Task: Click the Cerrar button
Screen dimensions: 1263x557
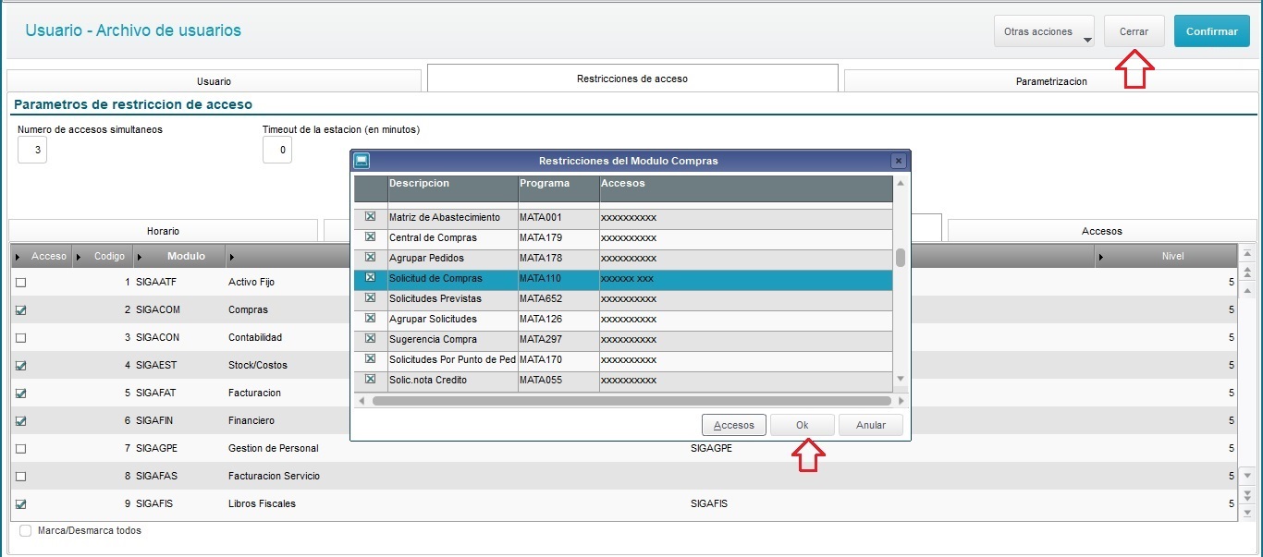Action: point(1134,31)
